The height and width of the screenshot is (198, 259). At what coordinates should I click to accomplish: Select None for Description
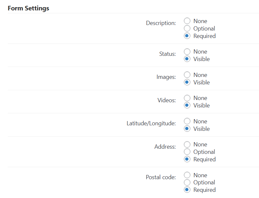pyautogui.click(x=187, y=21)
